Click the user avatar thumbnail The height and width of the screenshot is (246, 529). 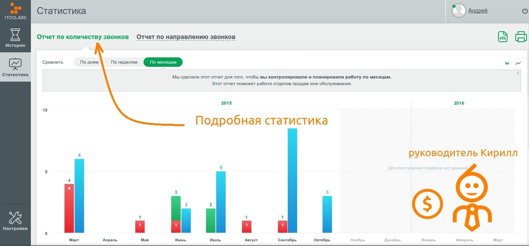pyautogui.click(x=458, y=11)
